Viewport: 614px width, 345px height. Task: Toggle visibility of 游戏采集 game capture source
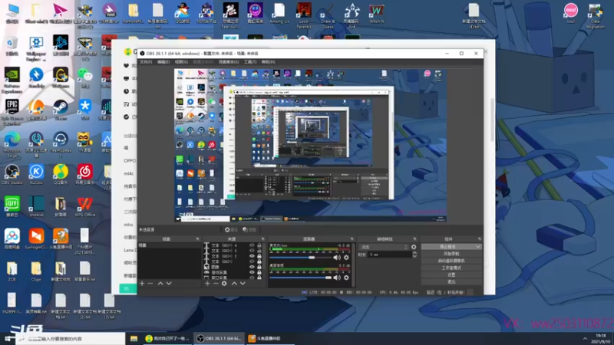[252, 272]
